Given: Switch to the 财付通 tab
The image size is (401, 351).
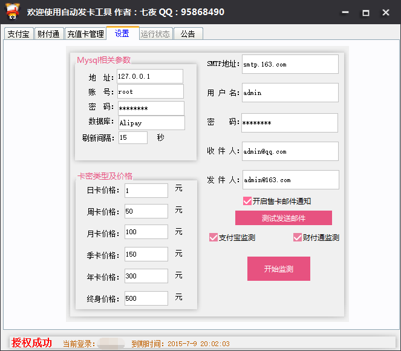Looking at the screenshot, I should (48, 33).
